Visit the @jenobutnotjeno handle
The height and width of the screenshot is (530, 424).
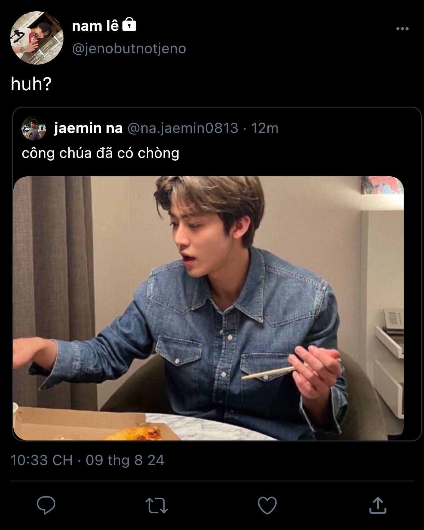(129, 49)
